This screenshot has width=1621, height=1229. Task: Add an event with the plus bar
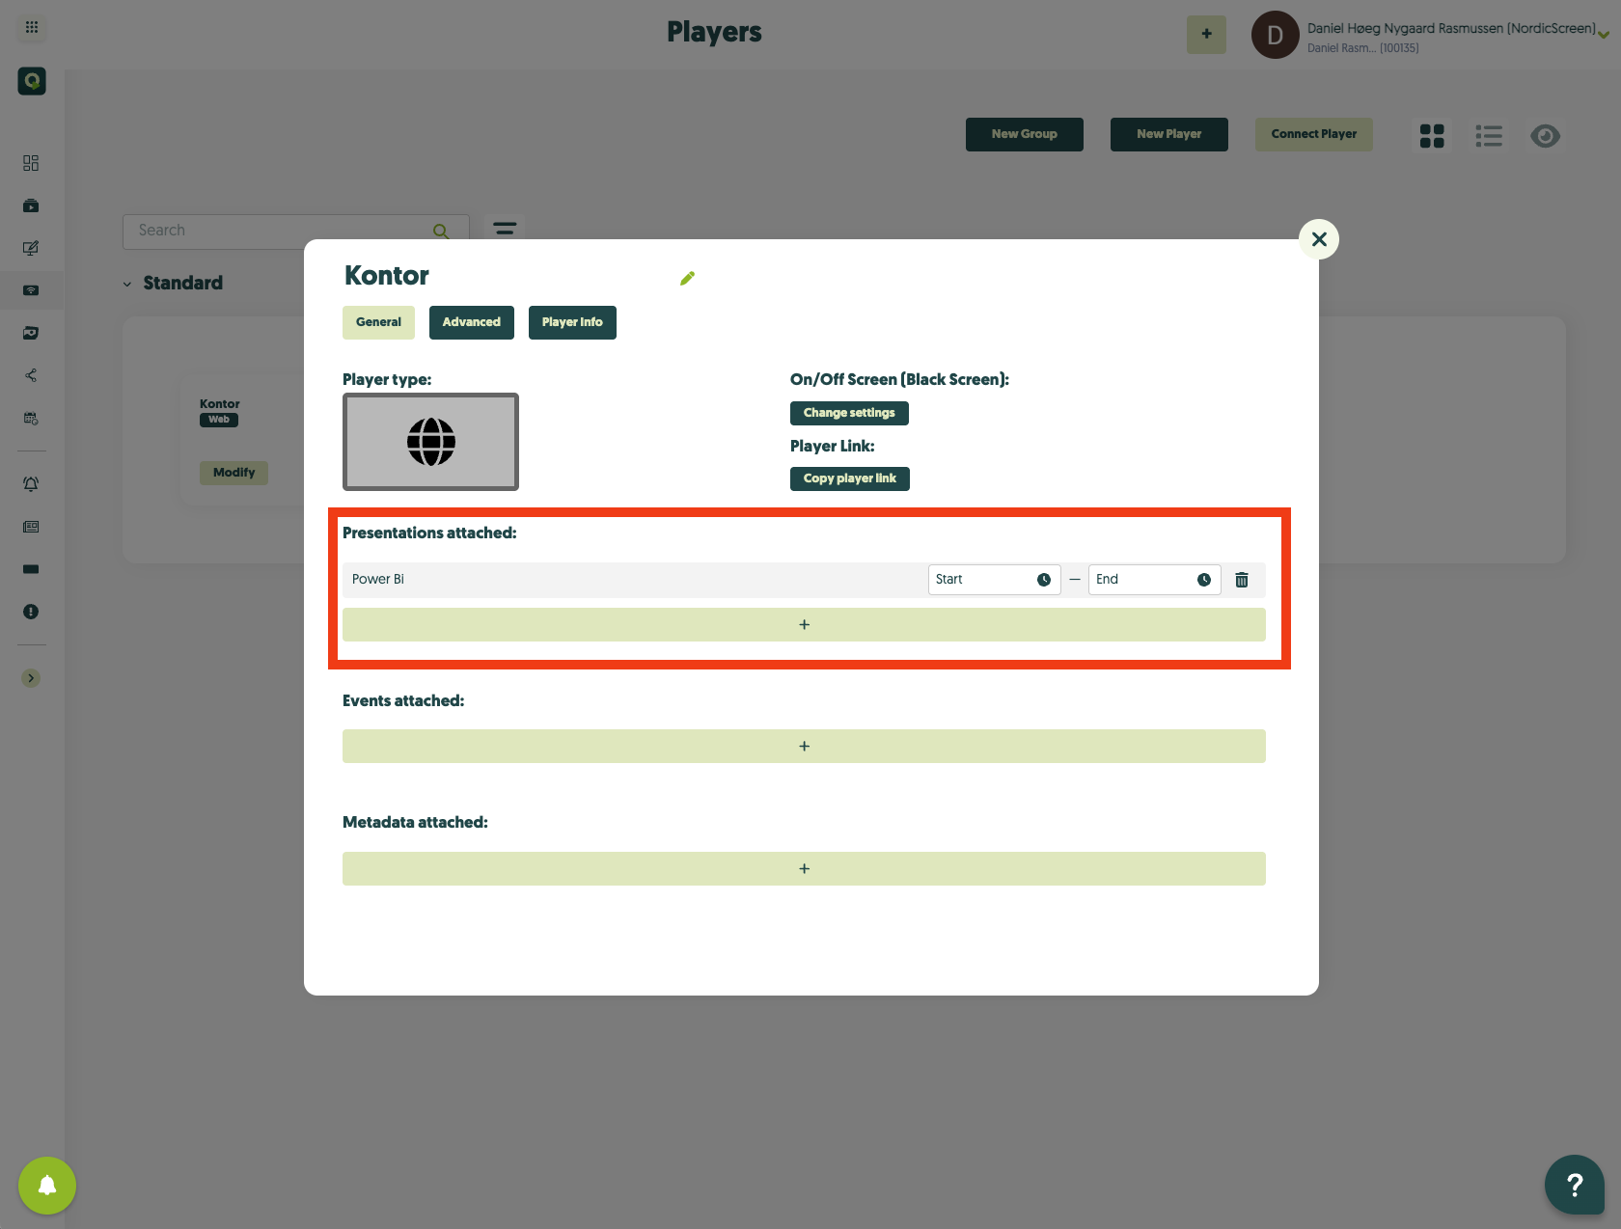[x=804, y=747]
